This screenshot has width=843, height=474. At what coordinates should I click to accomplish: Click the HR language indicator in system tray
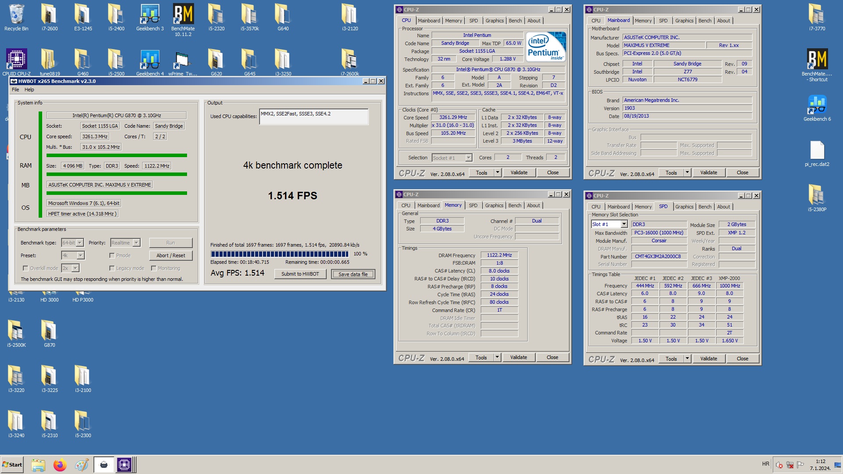(x=766, y=464)
